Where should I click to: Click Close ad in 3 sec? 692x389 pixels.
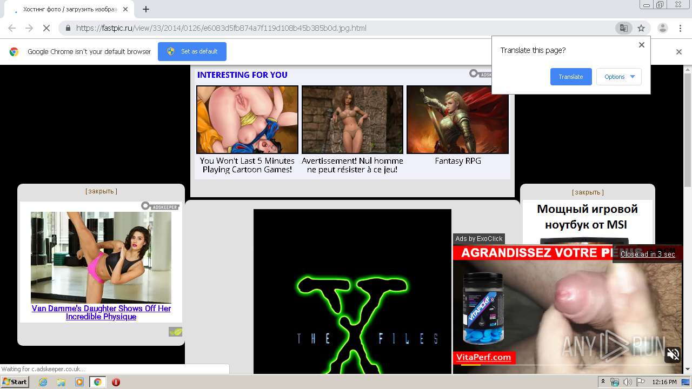(x=648, y=254)
